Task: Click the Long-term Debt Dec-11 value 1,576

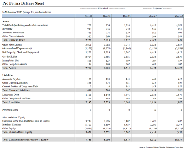Action: click(x=127, y=95)
